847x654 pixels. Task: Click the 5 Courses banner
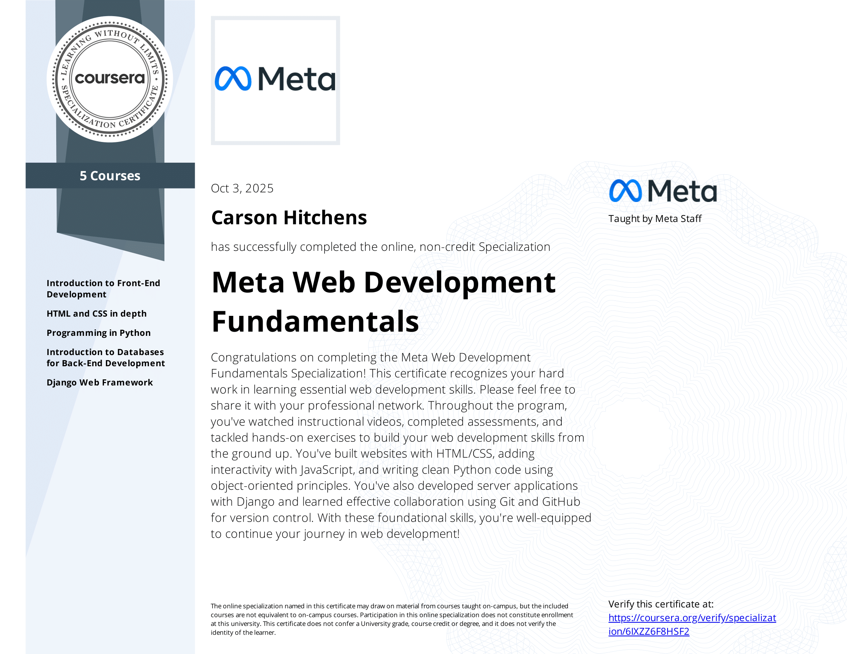pos(110,176)
